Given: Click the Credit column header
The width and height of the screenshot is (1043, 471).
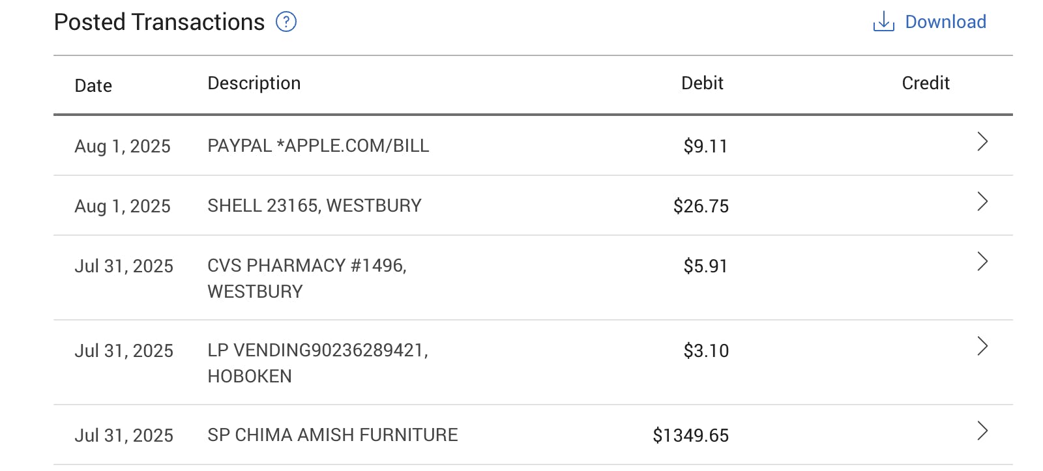Looking at the screenshot, I should pyautogui.click(x=925, y=83).
